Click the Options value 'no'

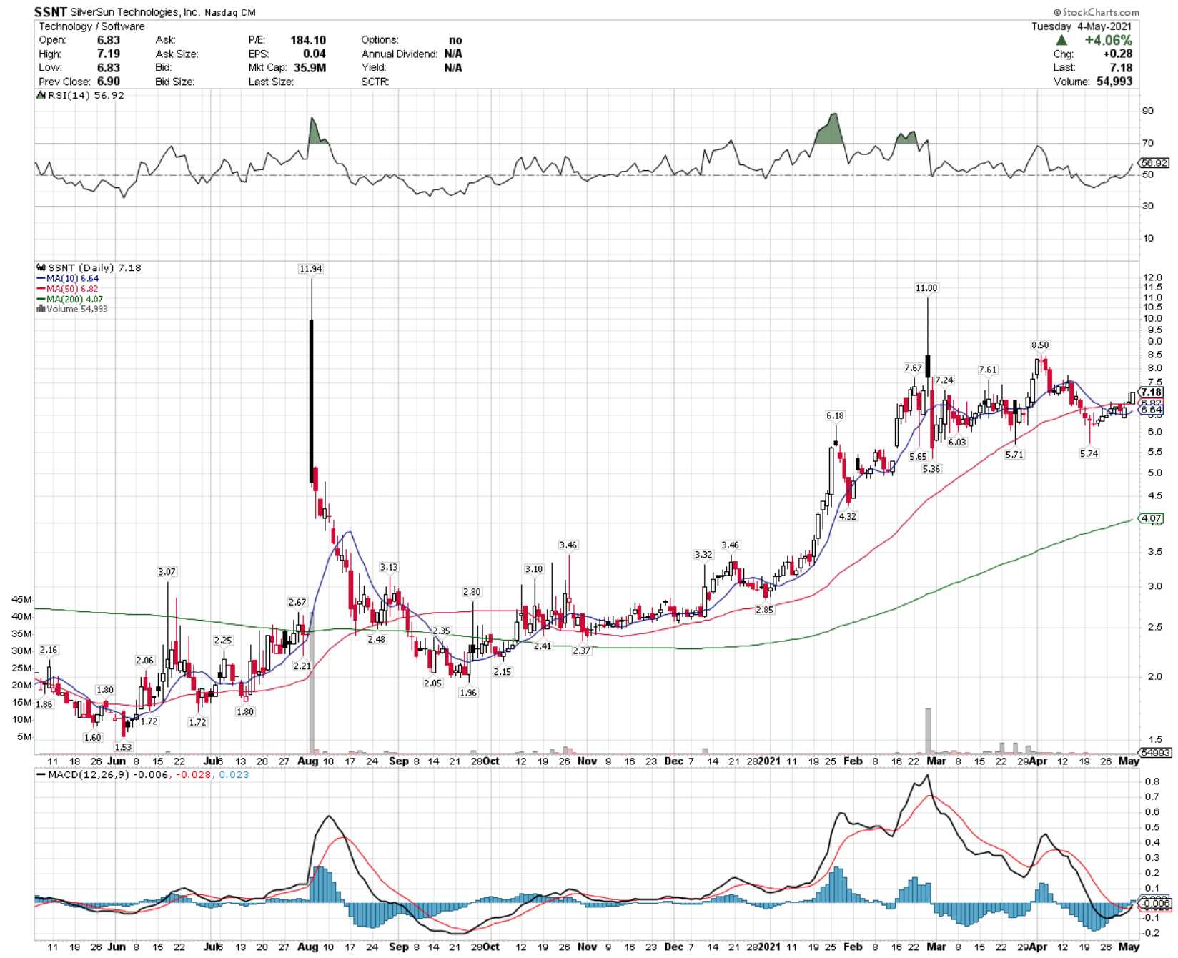click(455, 41)
